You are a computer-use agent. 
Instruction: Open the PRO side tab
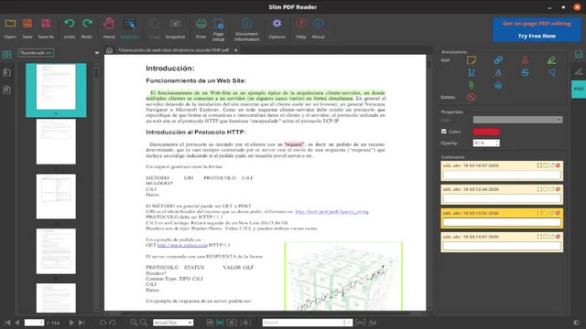click(579, 89)
